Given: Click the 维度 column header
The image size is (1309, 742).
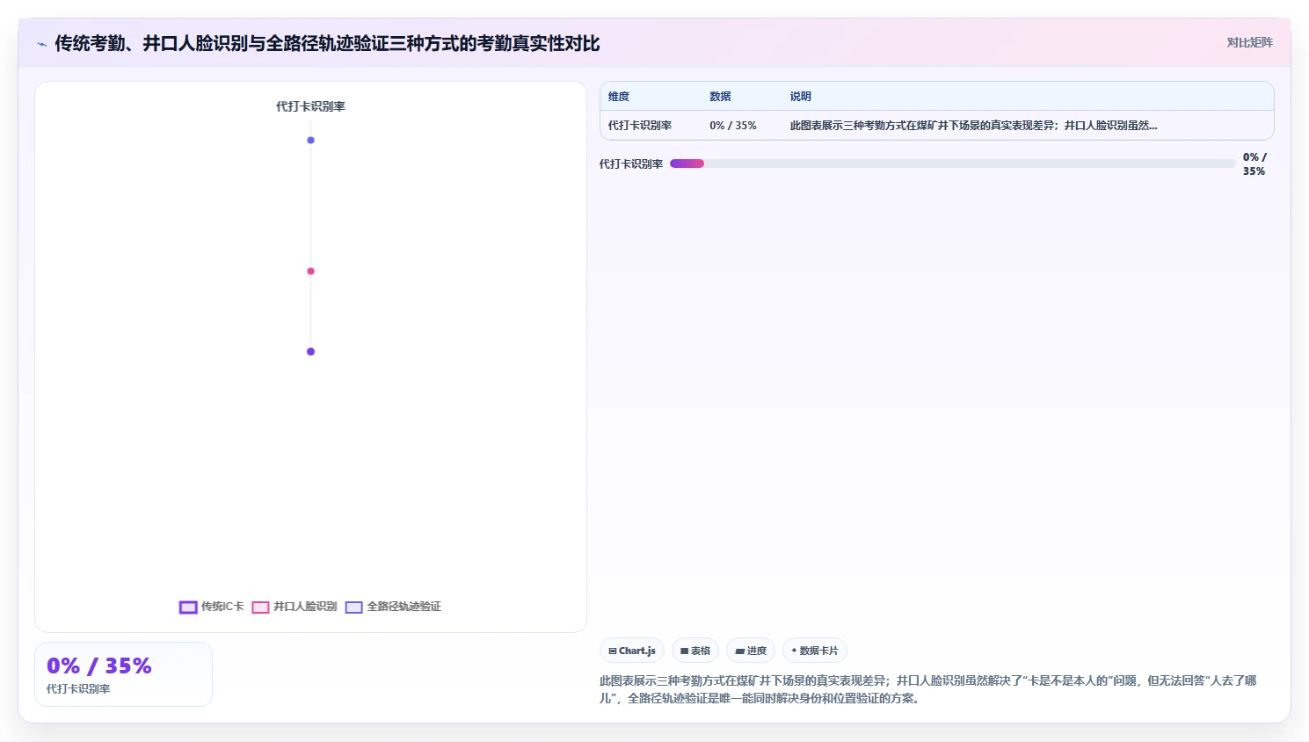Looking at the screenshot, I should pos(619,97).
